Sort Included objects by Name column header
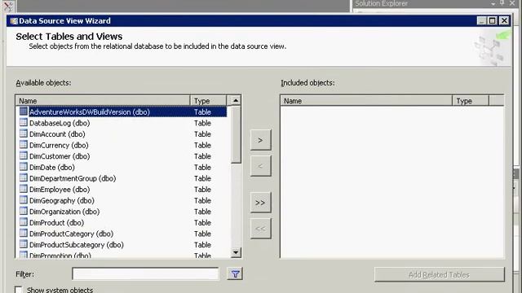The image size is (522, 293). click(x=366, y=101)
